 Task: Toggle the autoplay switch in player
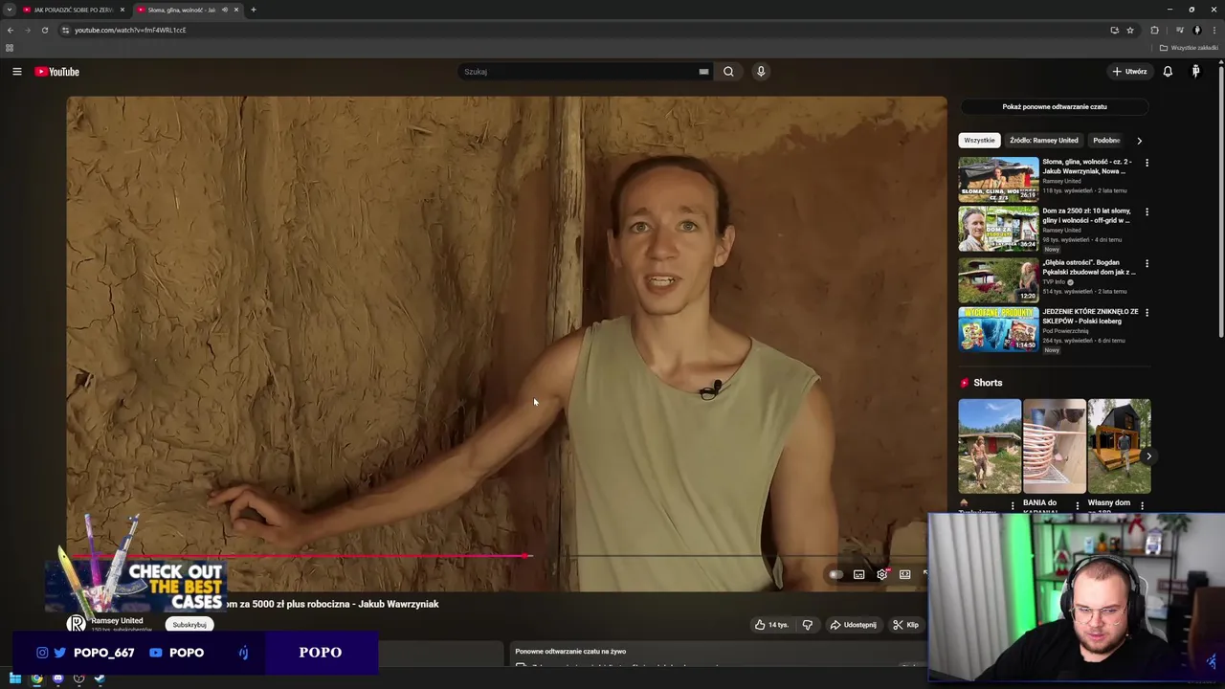(x=835, y=574)
